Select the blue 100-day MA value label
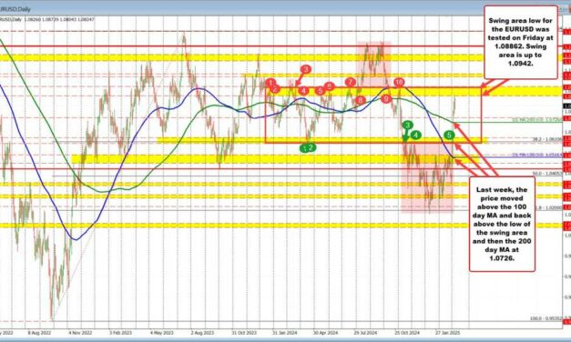 pyautogui.click(x=537, y=155)
